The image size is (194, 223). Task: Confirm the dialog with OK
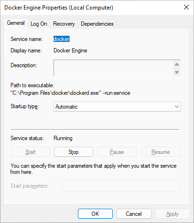95,214
